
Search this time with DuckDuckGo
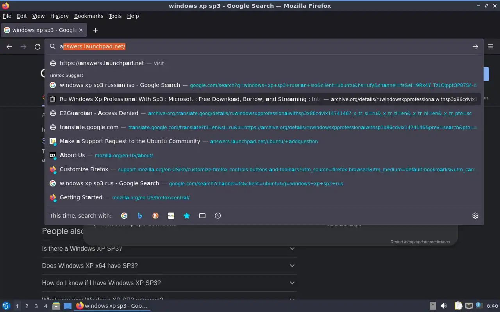(x=155, y=216)
